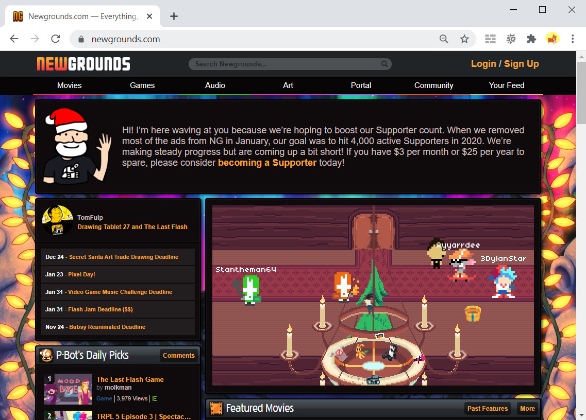
Task: Click The Last Flash Game thumbnail
Action: click(x=68, y=389)
